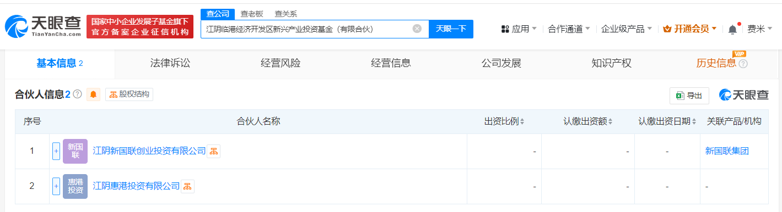This screenshot has width=782, height=212.
Task: Switch to the 查老板 search tab
Action: [x=251, y=14]
